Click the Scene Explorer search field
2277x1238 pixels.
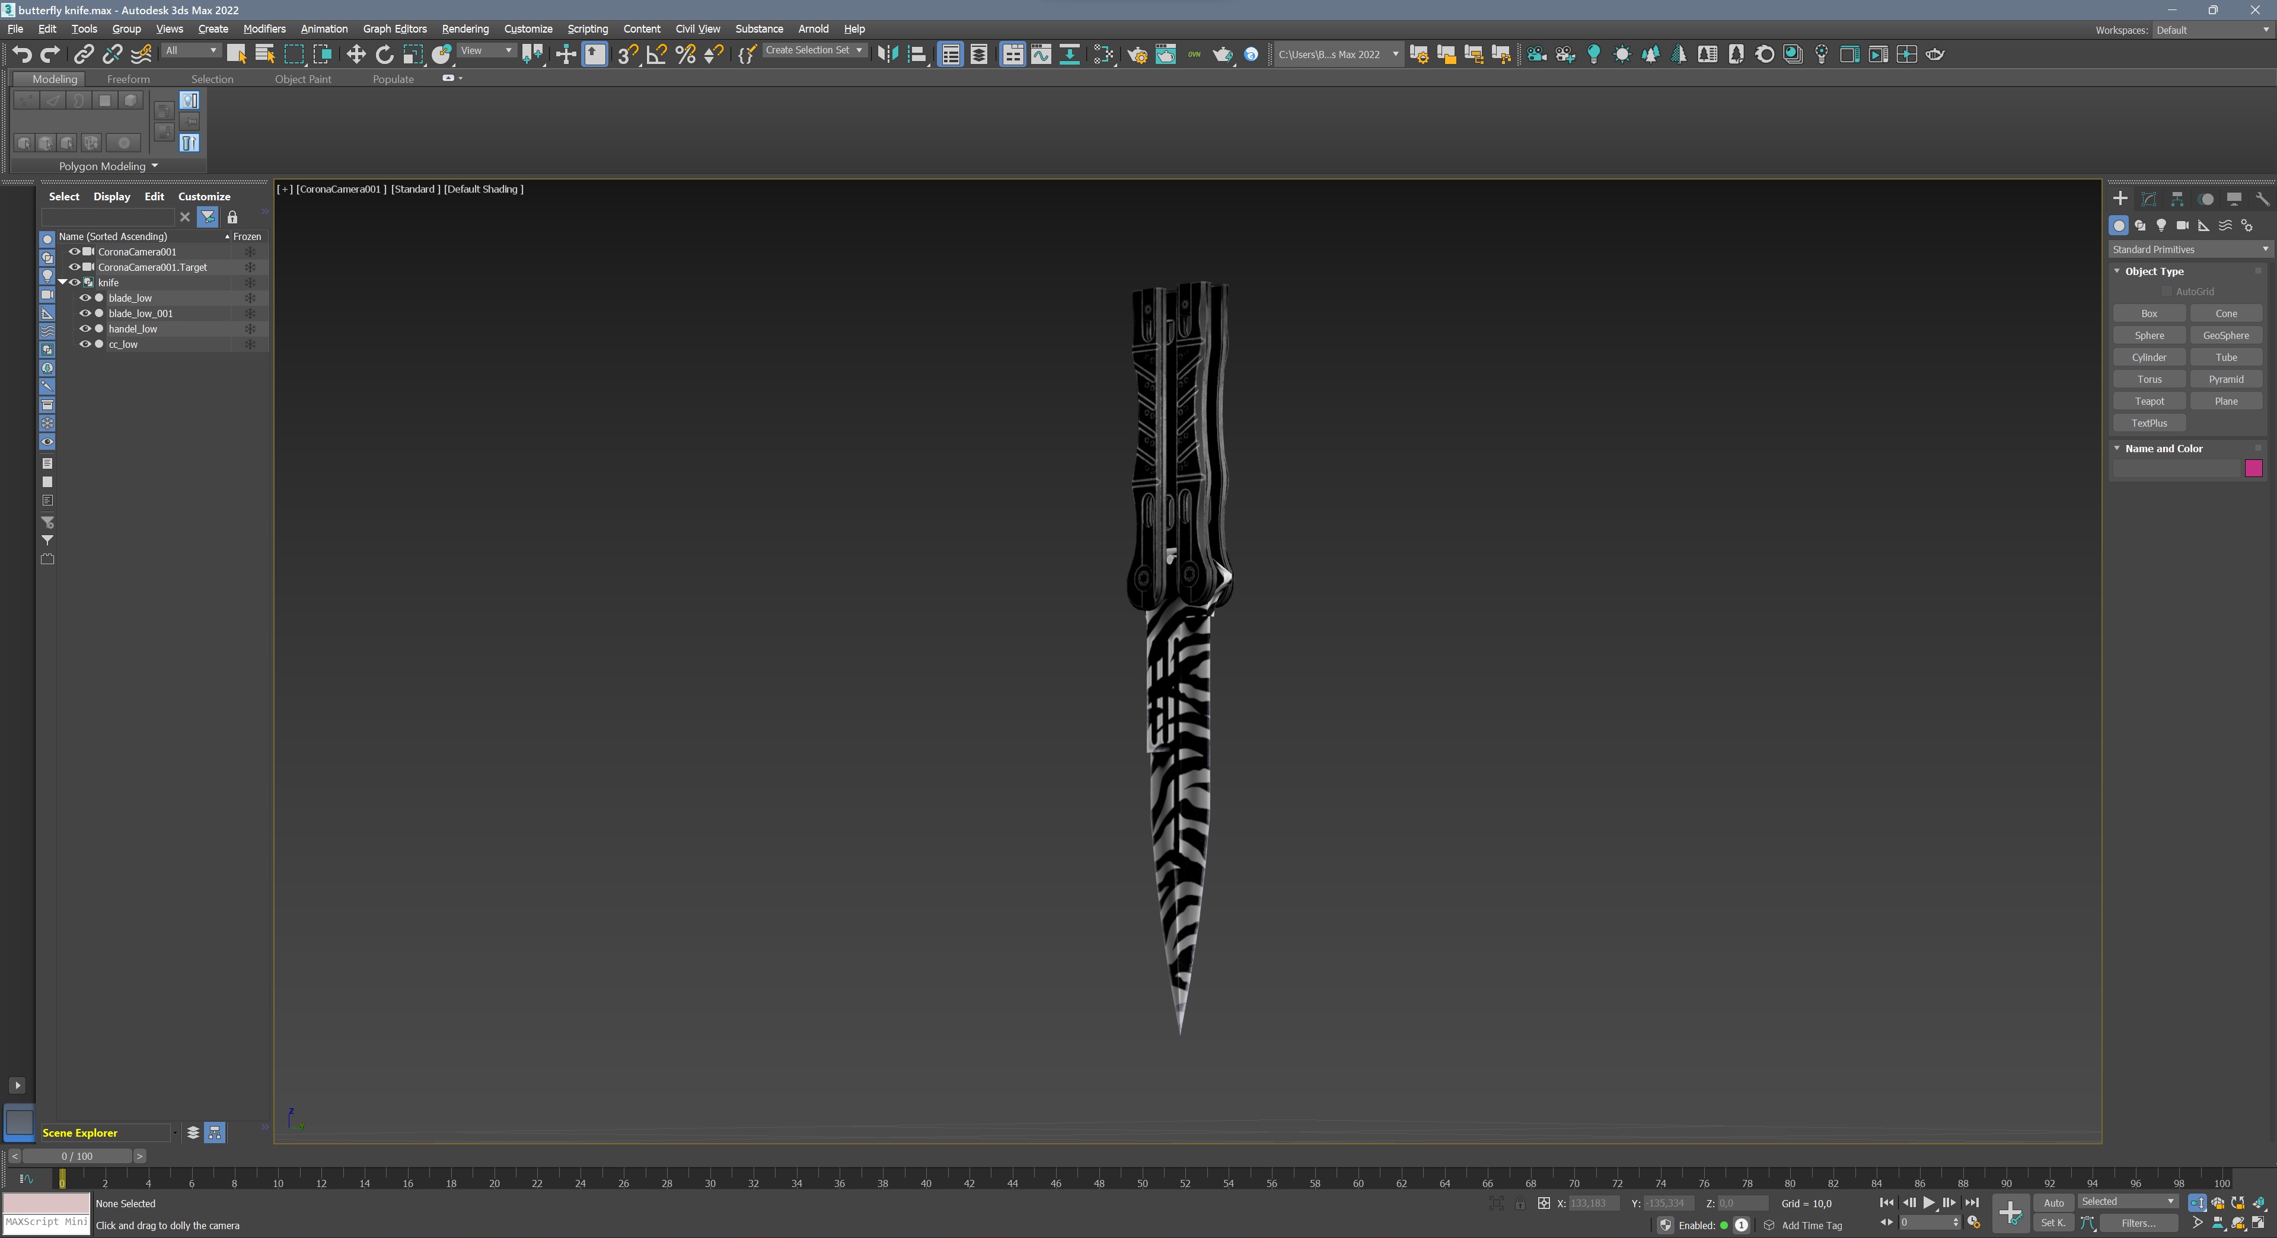tap(108, 216)
